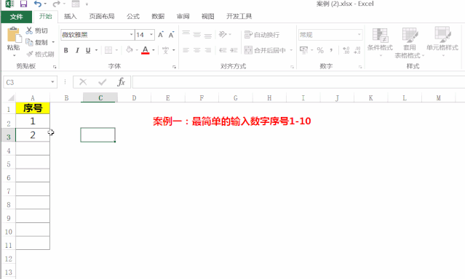Open underline style dropdown arrow
This screenshot has width=465, height=279.
[x=96, y=50]
